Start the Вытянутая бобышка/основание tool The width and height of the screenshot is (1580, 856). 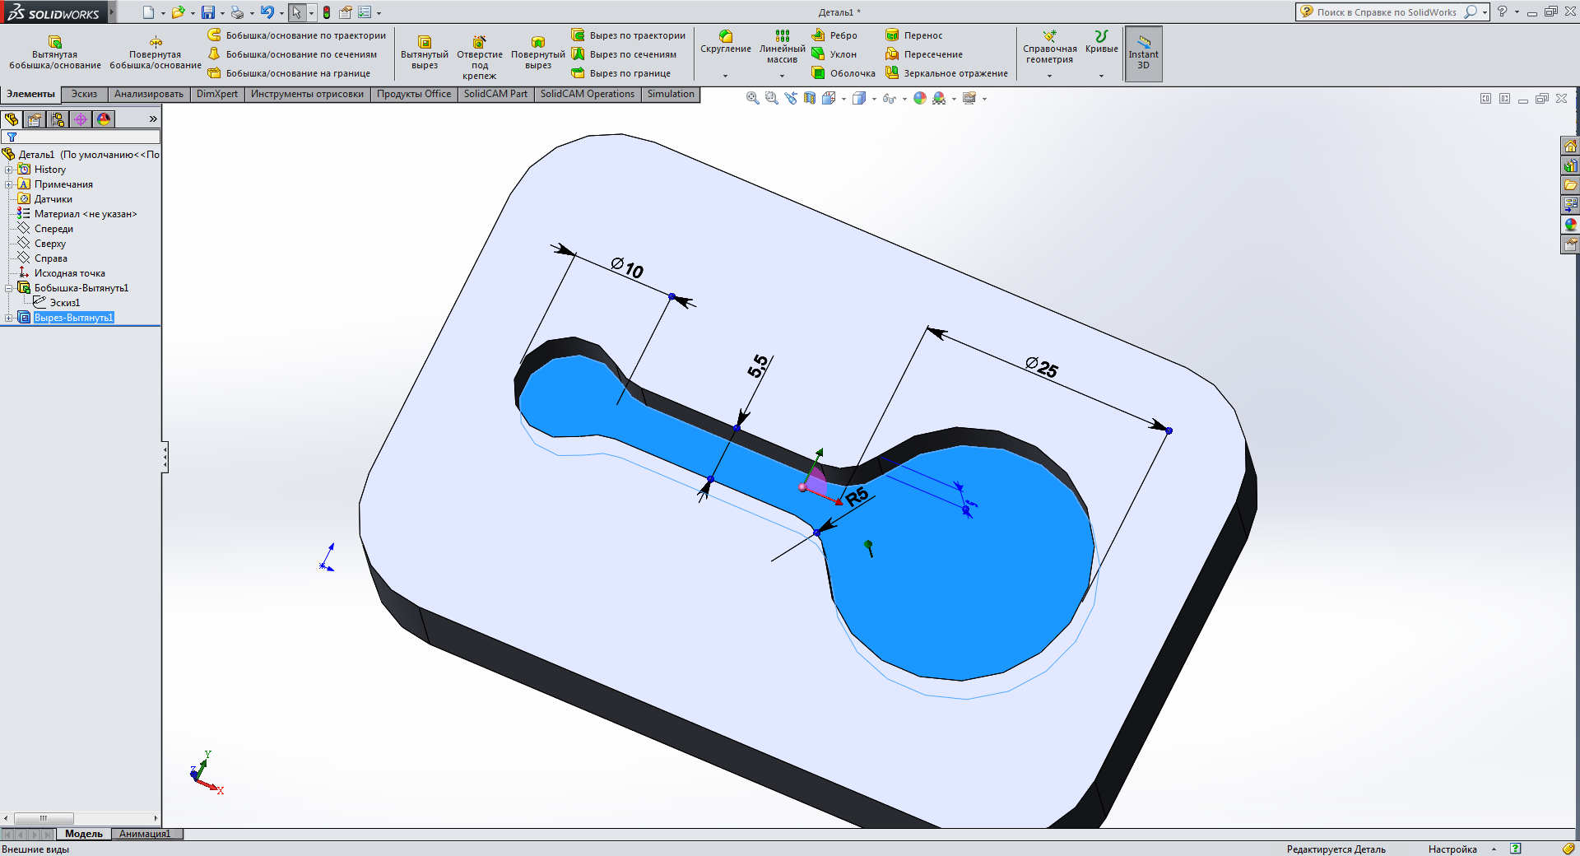click(x=55, y=53)
